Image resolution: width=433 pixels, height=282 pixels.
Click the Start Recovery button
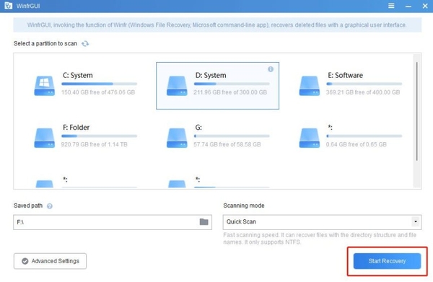387,261
